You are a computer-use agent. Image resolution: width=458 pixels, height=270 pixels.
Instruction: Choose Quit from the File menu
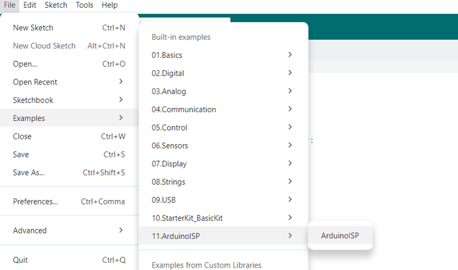pyautogui.click(x=69, y=260)
